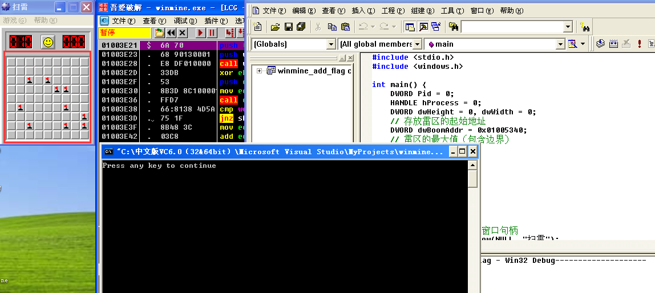Select disassembly row 01003E21

click(x=172, y=46)
